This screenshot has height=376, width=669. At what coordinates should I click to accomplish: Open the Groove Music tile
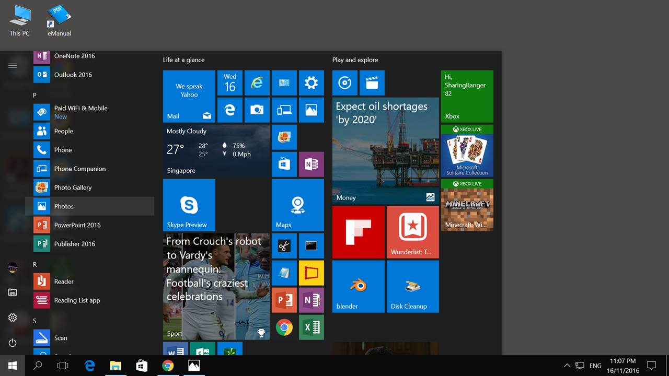345,83
